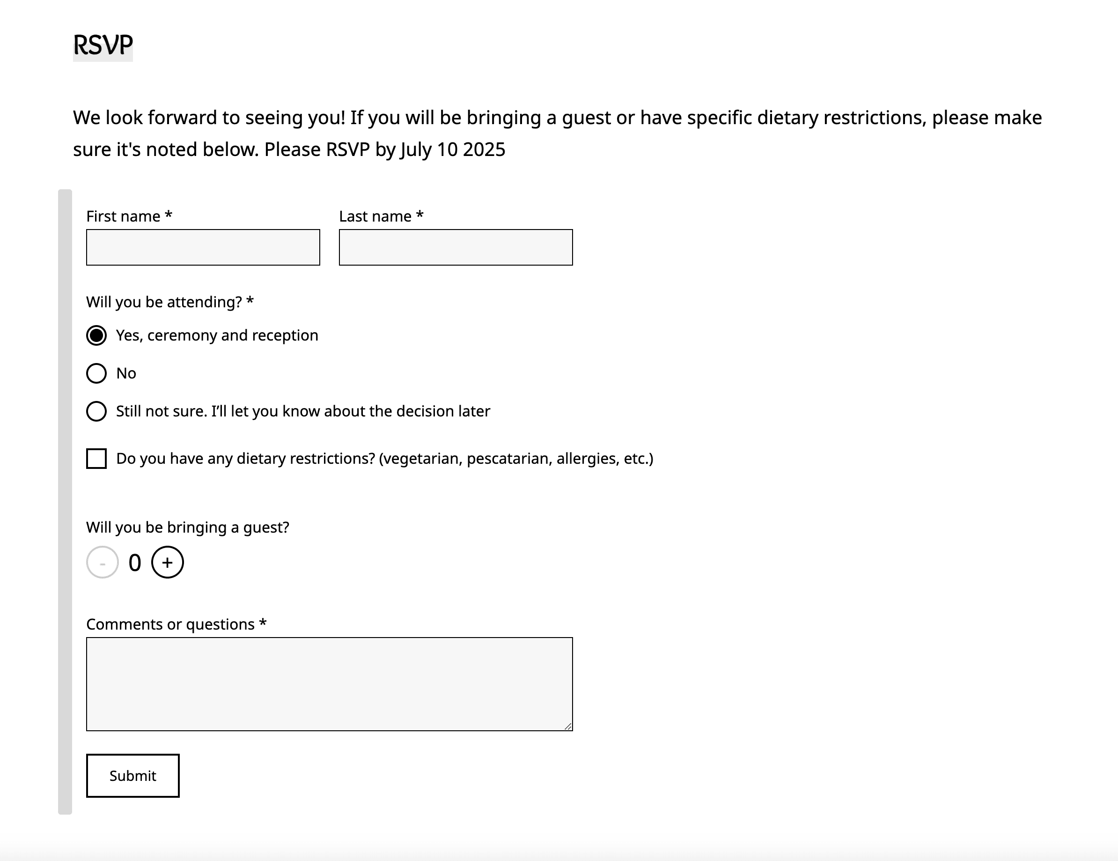1118x861 pixels.
Task: Focus the Last name text box
Action: coord(456,247)
